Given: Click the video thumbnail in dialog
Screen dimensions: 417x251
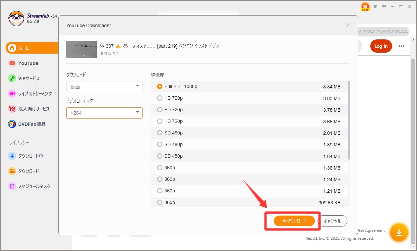Looking at the screenshot, I should click(x=82, y=49).
